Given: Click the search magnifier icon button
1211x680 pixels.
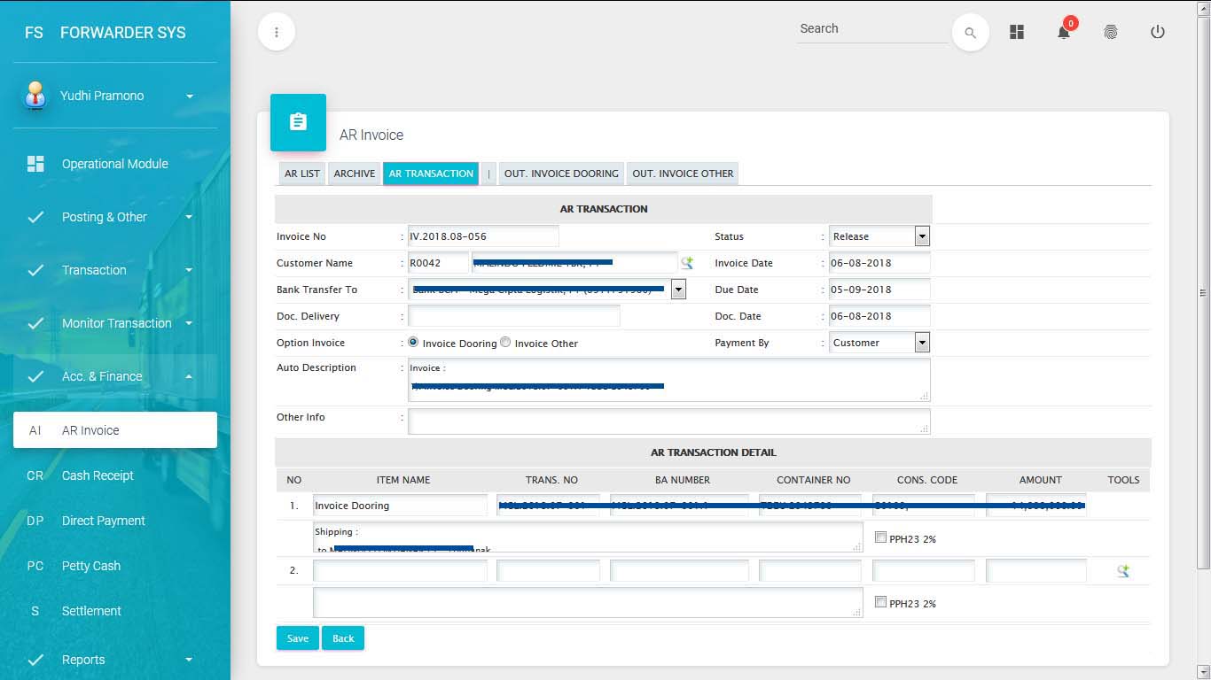Looking at the screenshot, I should pyautogui.click(x=970, y=33).
